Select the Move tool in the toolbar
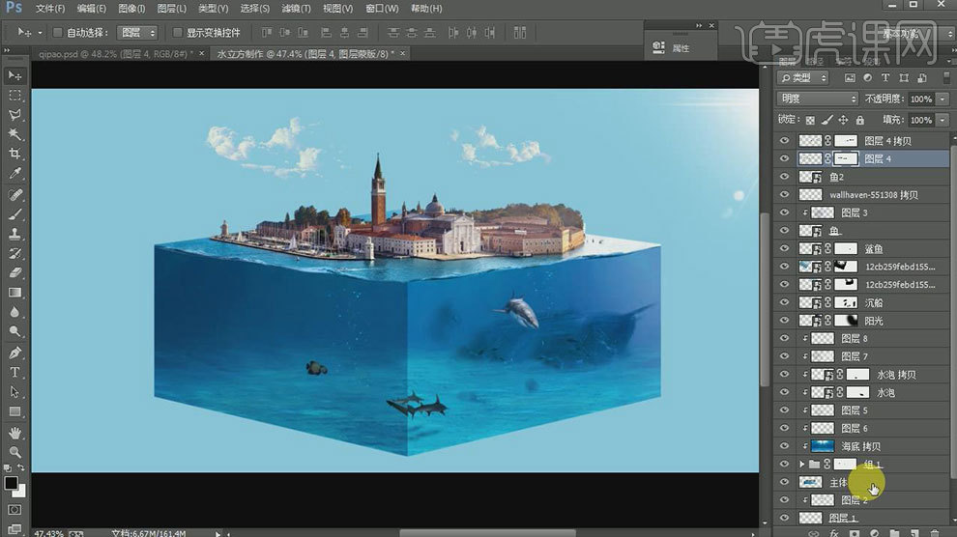The height and width of the screenshot is (537, 957). click(14, 75)
